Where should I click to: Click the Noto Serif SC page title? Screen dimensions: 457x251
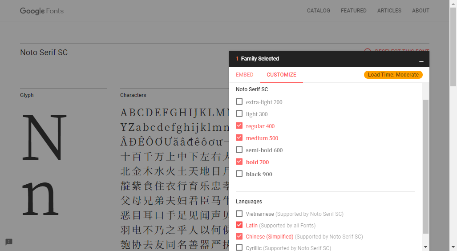click(x=44, y=53)
